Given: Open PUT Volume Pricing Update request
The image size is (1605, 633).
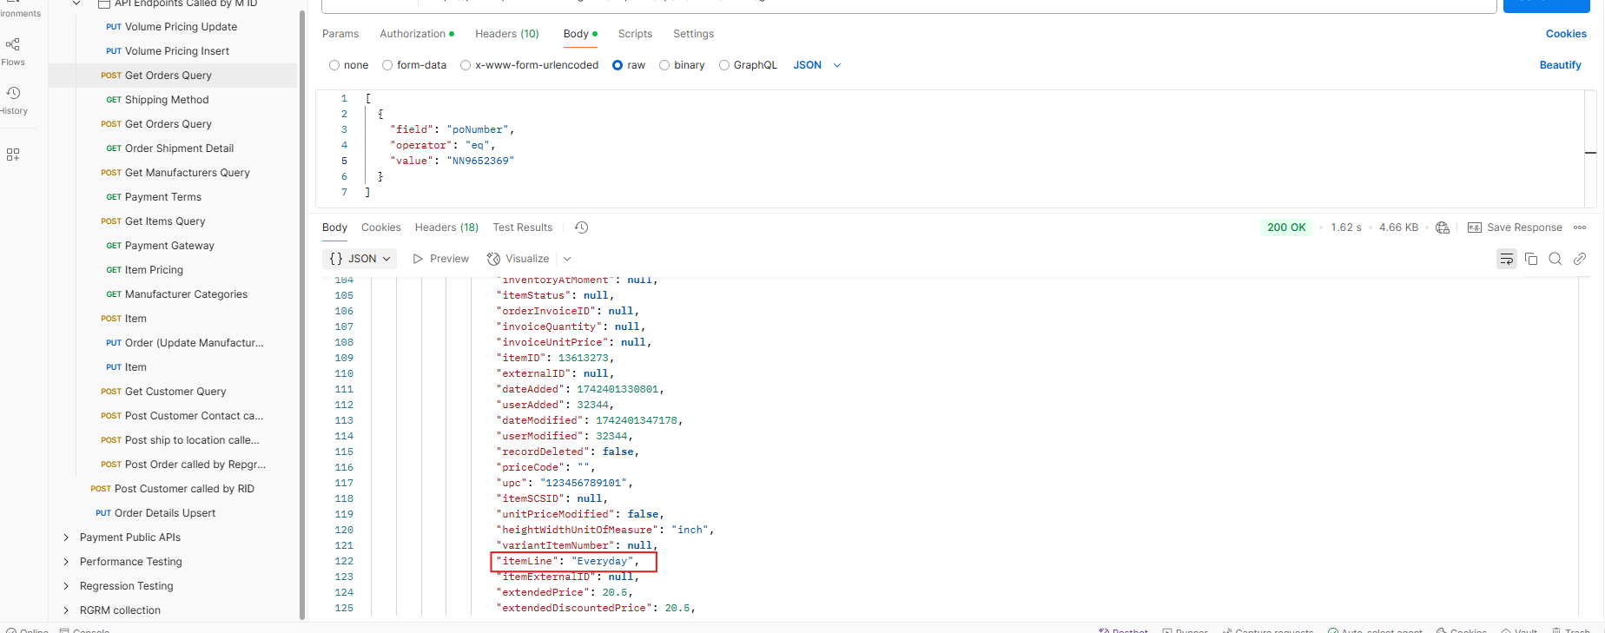Looking at the screenshot, I should (x=172, y=27).
